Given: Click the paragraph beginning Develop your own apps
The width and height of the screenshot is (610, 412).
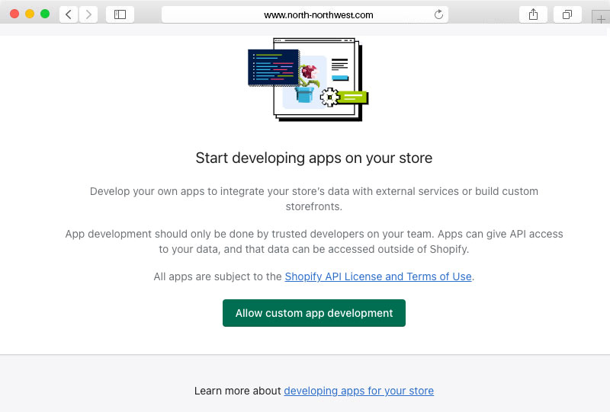Looking at the screenshot, I should point(313,199).
